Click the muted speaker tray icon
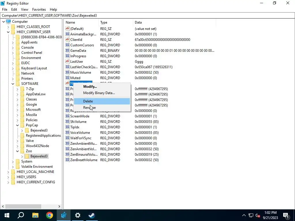The height and width of the screenshot is (221, 295). 258,215
